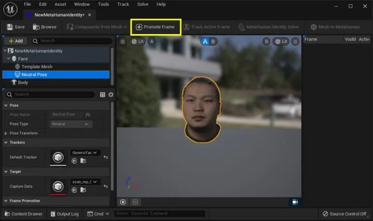Click Mesh to MetaHuman button
373x221 pixels.
point(335,27)
